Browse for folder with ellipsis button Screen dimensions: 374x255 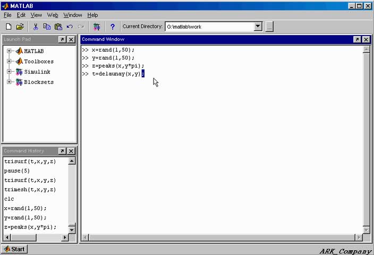(x=269, y=27)
